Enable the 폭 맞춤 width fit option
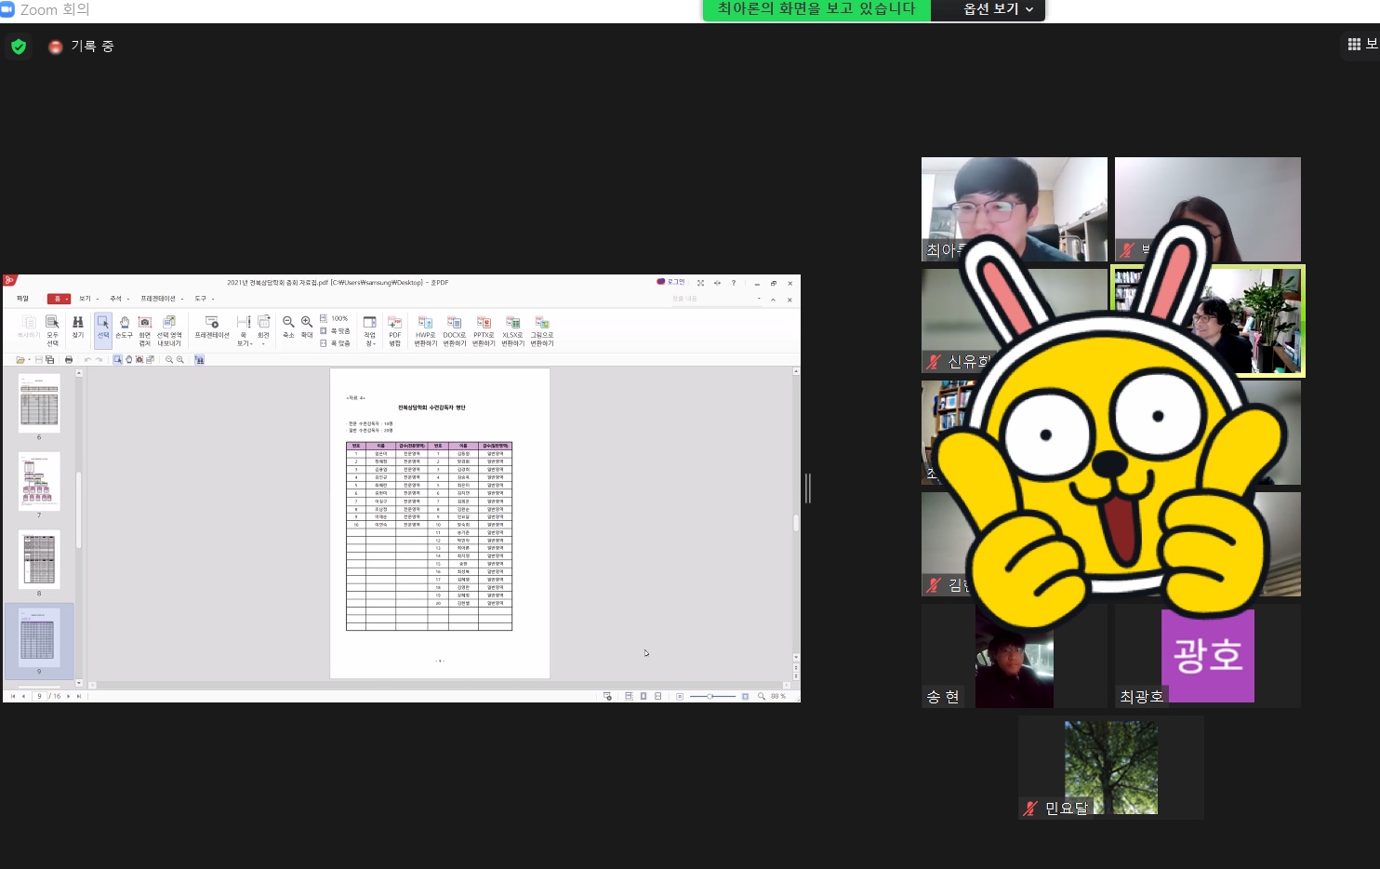The height and width of the screenshot is (869, 1380). [x=336, y=343]
